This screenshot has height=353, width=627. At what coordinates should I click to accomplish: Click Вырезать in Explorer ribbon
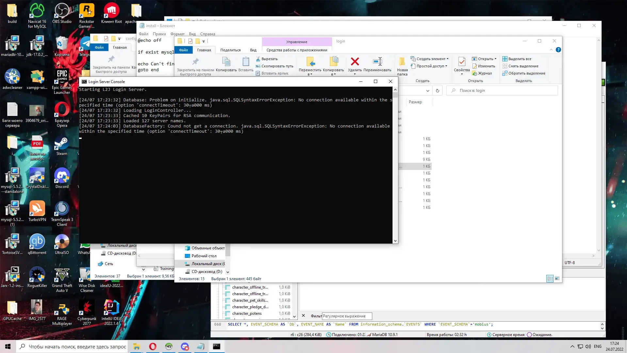pyautogui.click(x=266, y=59)
